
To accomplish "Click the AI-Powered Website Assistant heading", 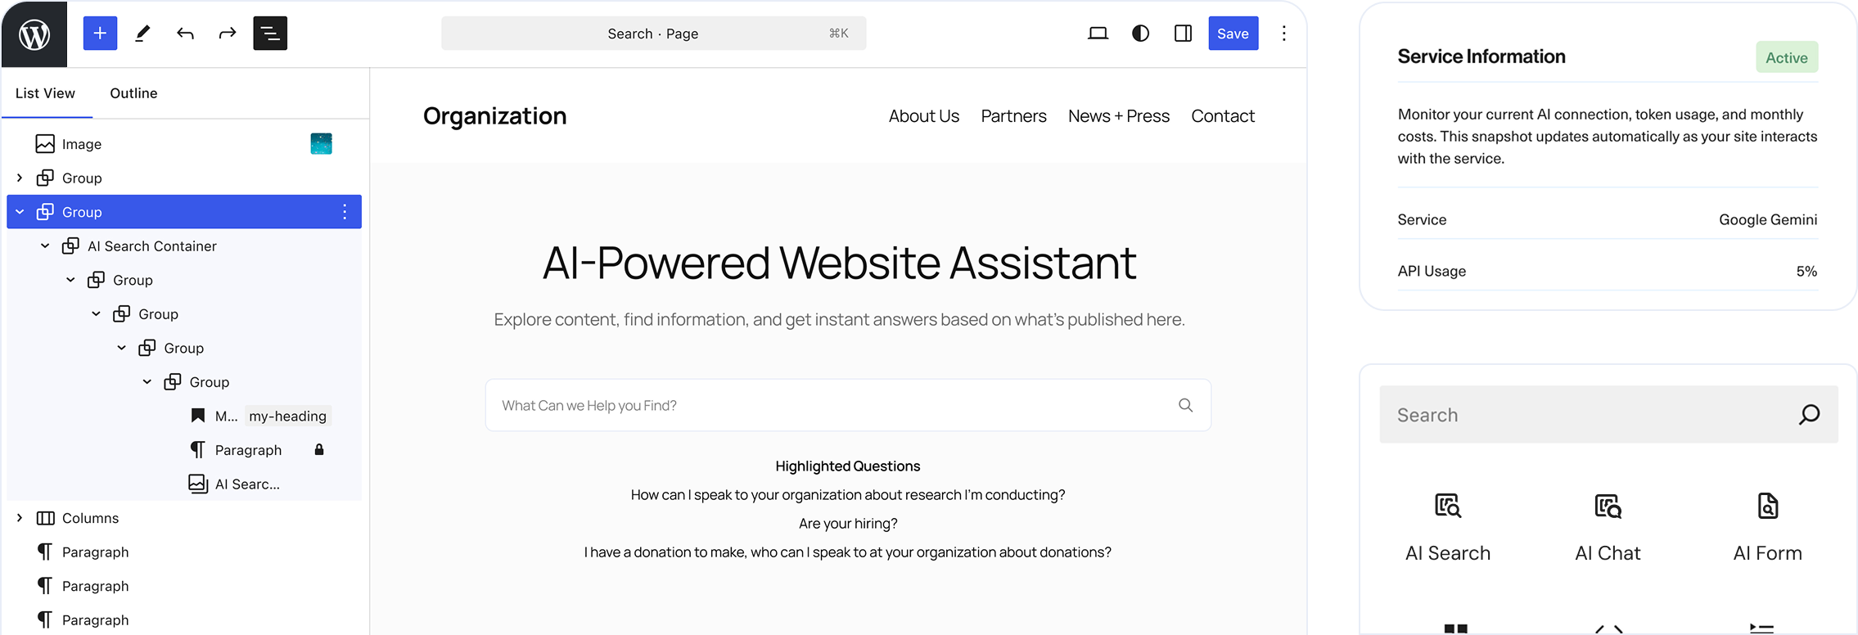I will tap(840, 263).
